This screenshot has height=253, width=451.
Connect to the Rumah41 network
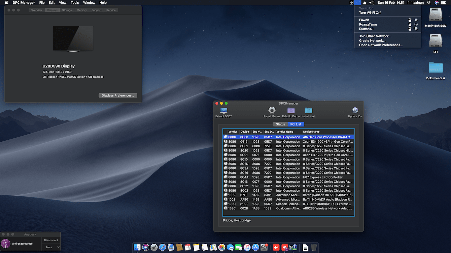(x=388, y=29)
